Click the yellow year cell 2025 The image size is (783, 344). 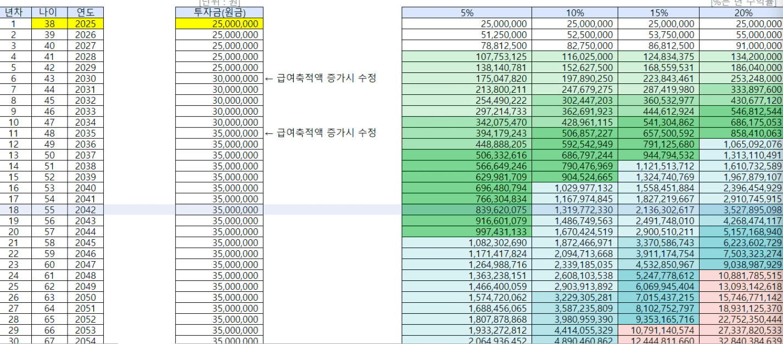pyautogui.click(x=85, y=24)
